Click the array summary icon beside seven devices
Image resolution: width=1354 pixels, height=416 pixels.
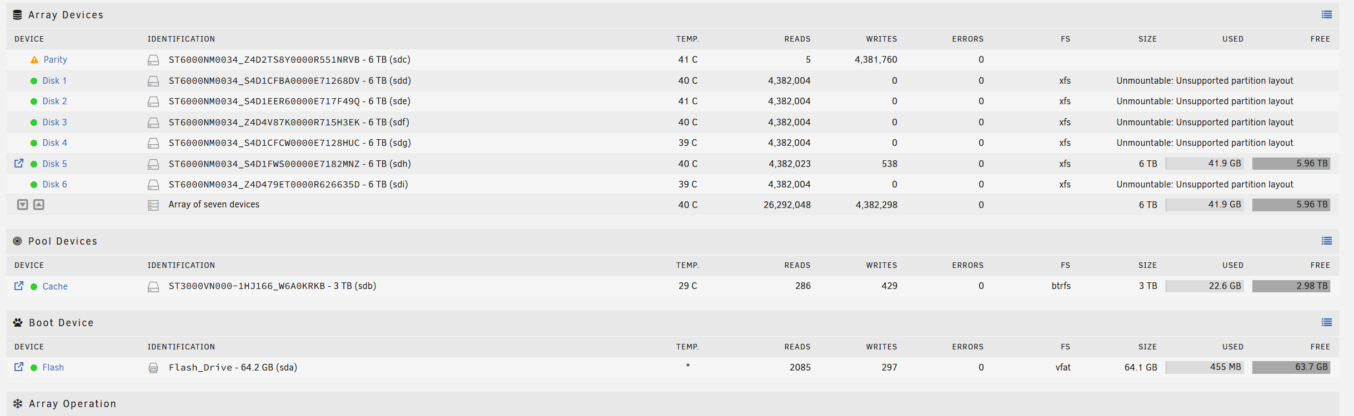tap(153, 205)
